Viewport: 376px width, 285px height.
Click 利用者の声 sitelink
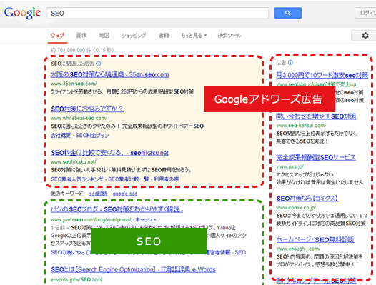(166, 179)
